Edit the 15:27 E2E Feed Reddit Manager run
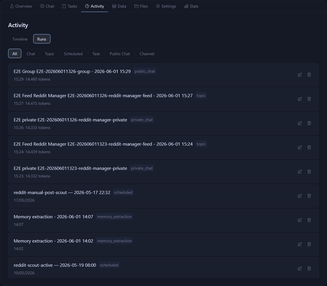The image size is (327, 286). click(300, 99)
